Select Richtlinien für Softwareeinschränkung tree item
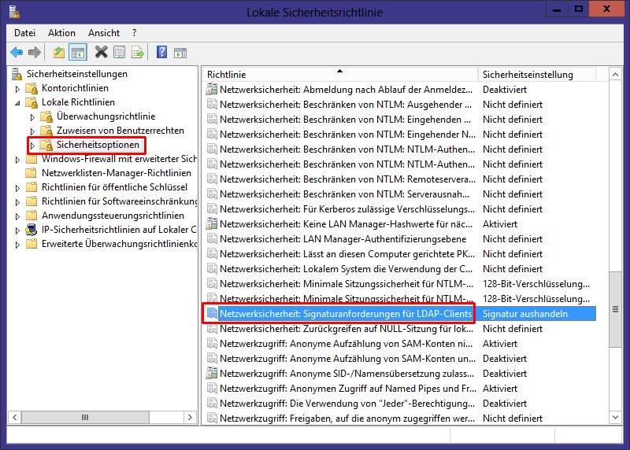 [x=120, y=201]
